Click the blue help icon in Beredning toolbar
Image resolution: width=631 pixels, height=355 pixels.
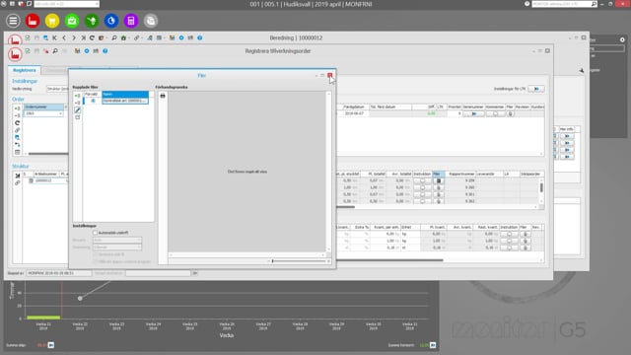(199, 37)
